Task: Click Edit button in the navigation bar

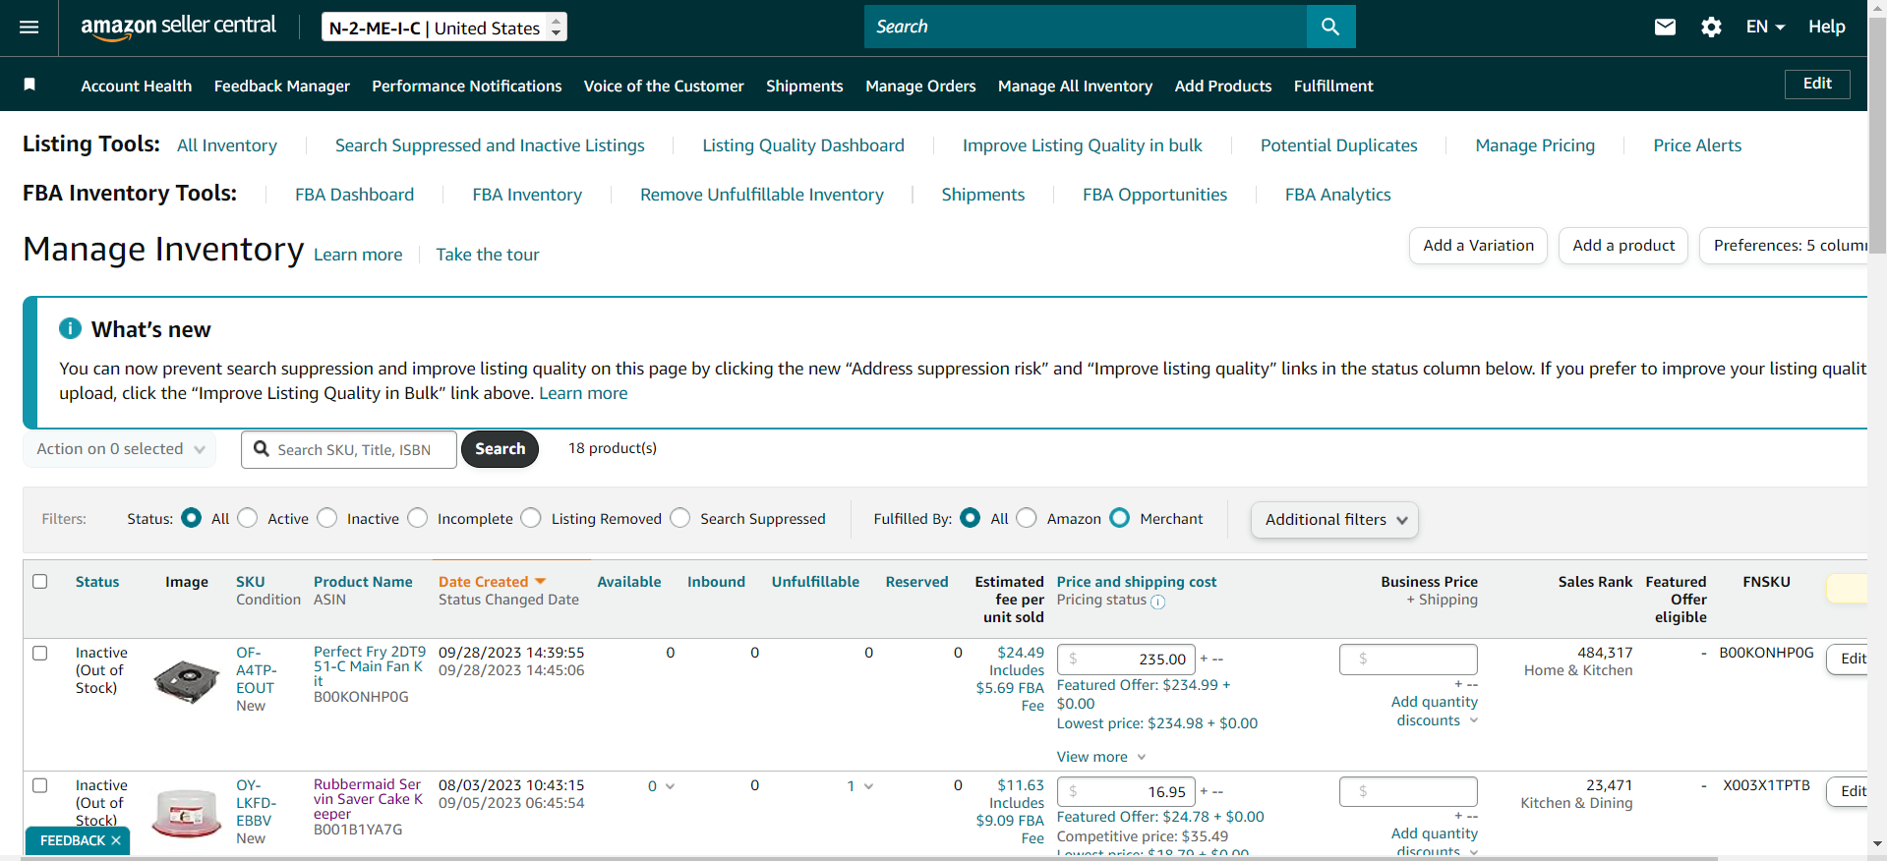Action: click(1817, 84)
